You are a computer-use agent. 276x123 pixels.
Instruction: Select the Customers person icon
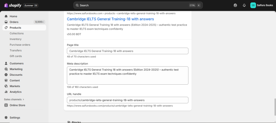[x=6, y=63]
